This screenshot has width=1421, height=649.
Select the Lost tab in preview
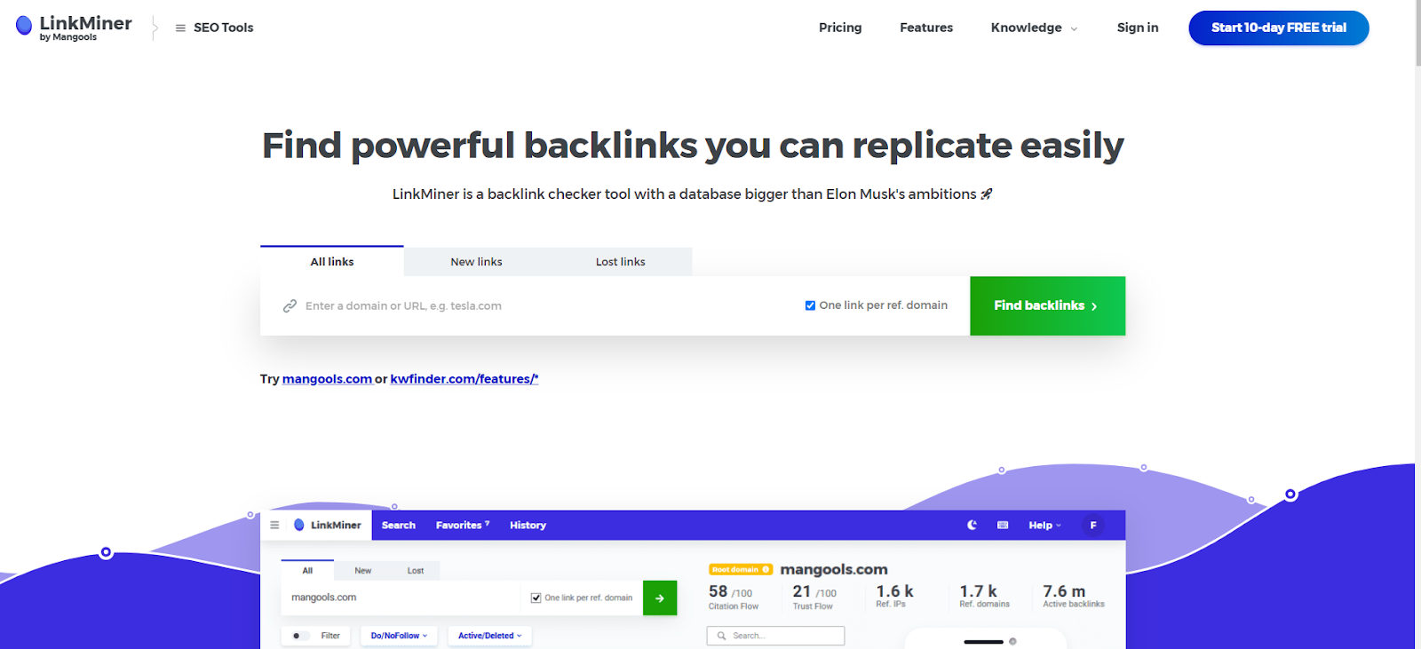point(416,570)
